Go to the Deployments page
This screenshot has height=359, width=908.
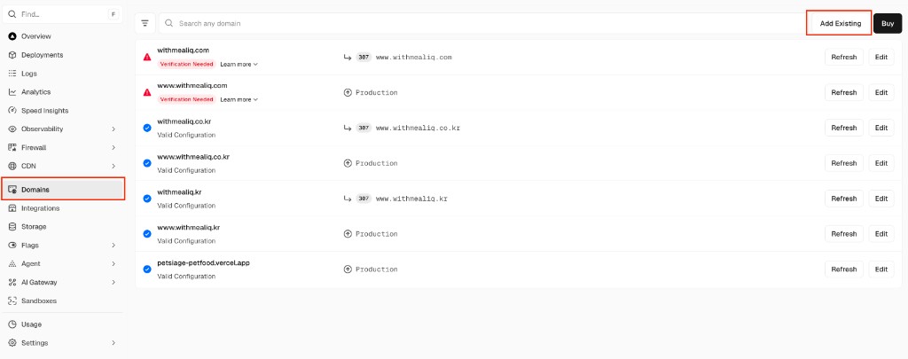[x=42, y=55]
